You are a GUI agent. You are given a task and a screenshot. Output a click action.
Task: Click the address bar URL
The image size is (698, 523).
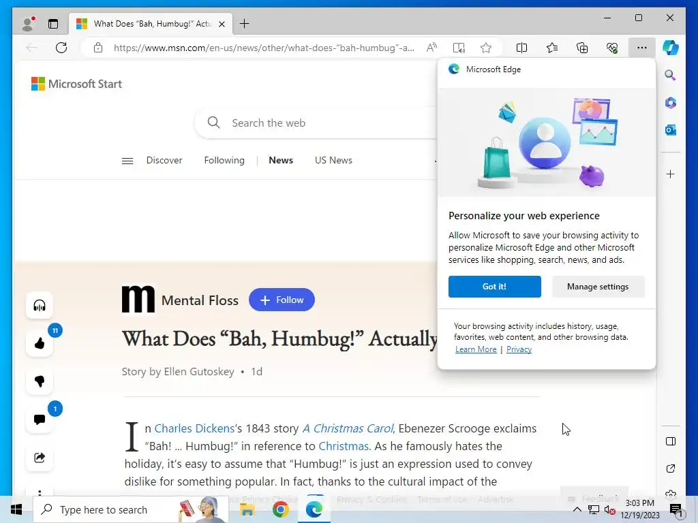pyautogui.click(x=264, y=48)
